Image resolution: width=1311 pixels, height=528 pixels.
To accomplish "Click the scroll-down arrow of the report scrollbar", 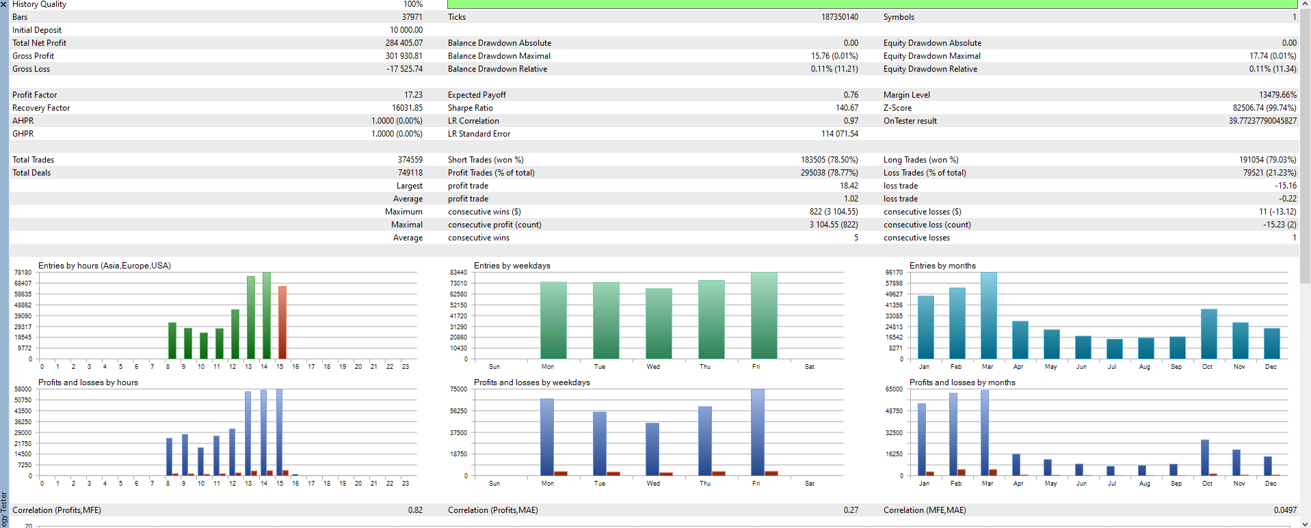I will [x=1305, y=523].
